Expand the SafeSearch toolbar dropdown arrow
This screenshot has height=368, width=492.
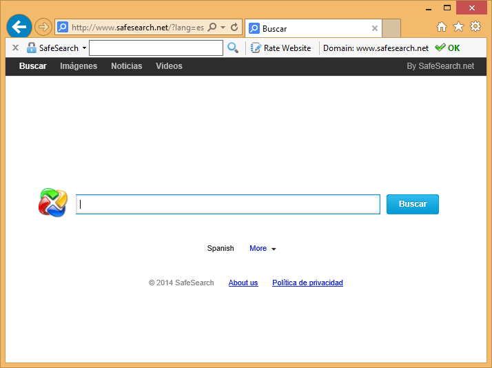pyautogui.click(x=84, y=48)
